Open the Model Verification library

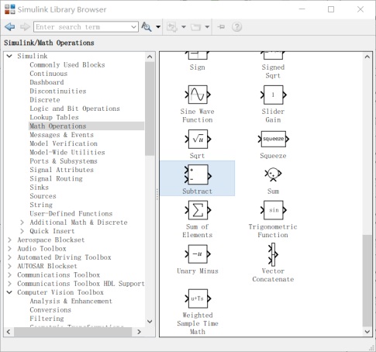(64, 143)
